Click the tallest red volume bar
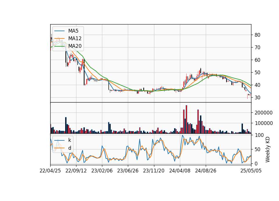The width and height of the screenshot is (279, 201). [x=187, y=119]
